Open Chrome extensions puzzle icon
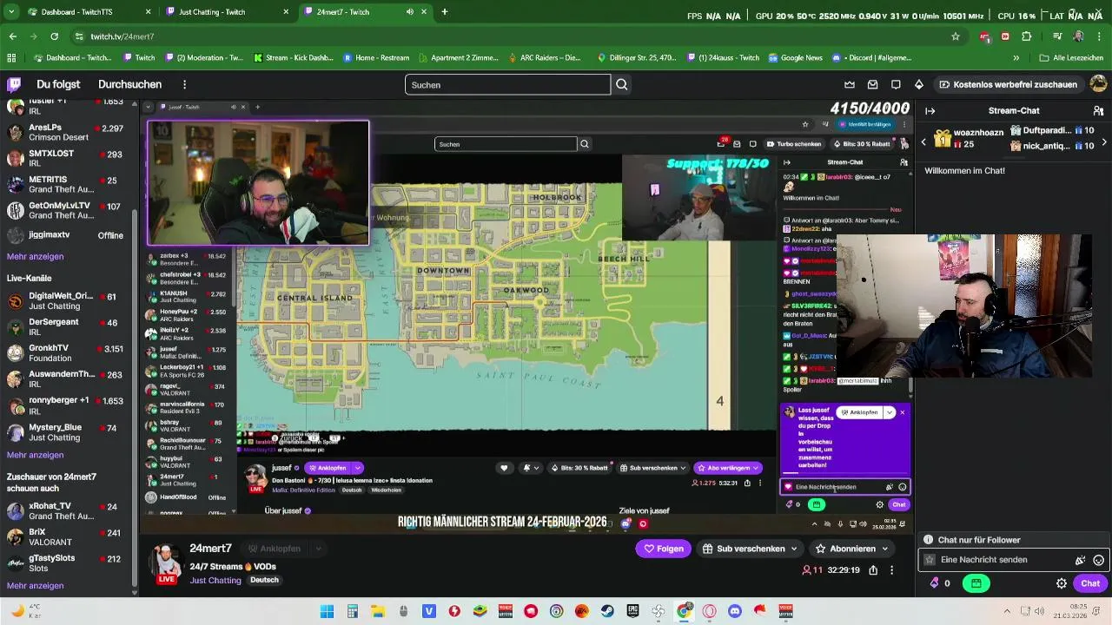Image resolution: width=1112 pixels, height=625 pixels. point(1026,36)
